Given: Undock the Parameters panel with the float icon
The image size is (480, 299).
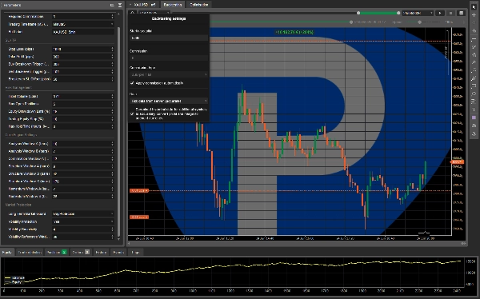Looking at the screenshot, I should [x=112, y=5].
